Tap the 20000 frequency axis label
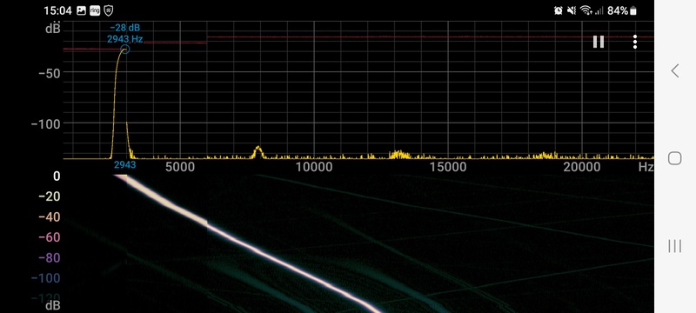696x313 pixels. tap(582, 167)
